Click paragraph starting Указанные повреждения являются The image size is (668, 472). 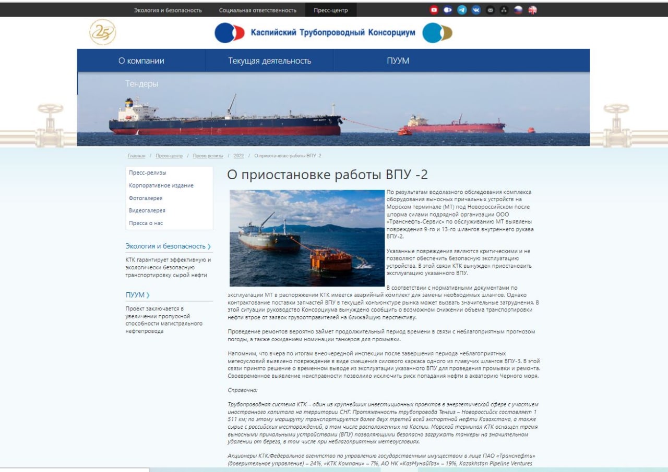click(x=459, y=262)
